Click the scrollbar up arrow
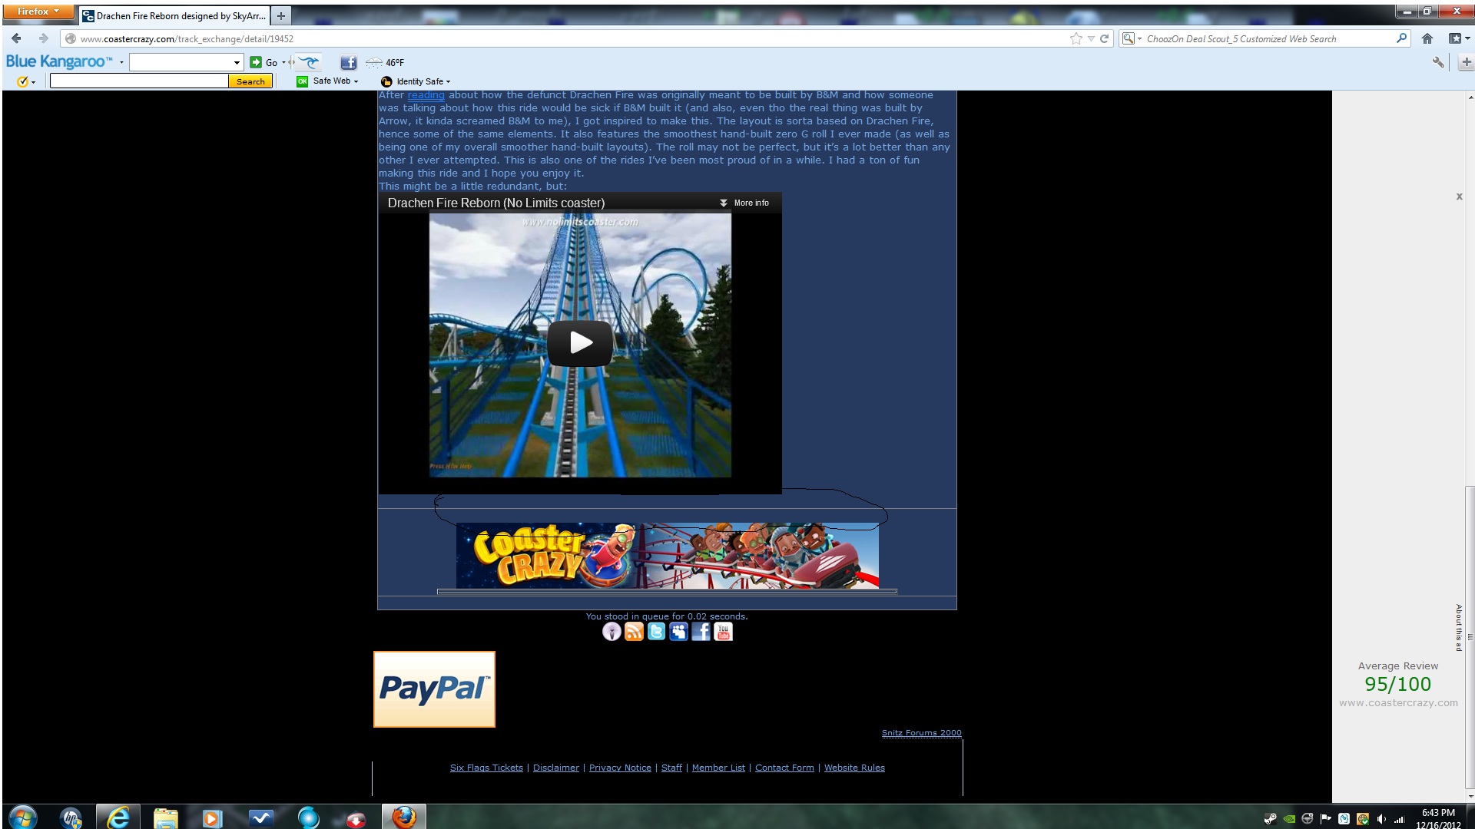Image resolution: width=1475 pixels, height=829 pixels. [1470, 97]
